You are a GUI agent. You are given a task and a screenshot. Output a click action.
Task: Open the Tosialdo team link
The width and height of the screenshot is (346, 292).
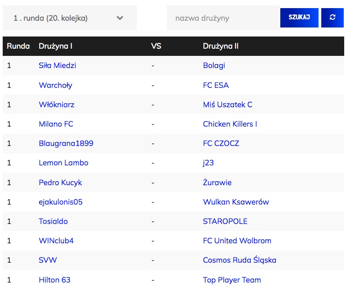point(53,221)
